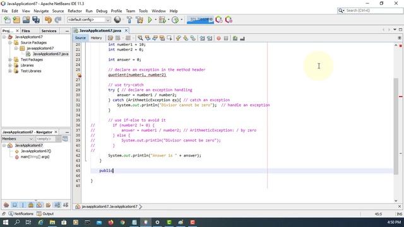Select the Source view button
Image resolution: width=404 pixels, height=227 pixels.
[80, 38]
